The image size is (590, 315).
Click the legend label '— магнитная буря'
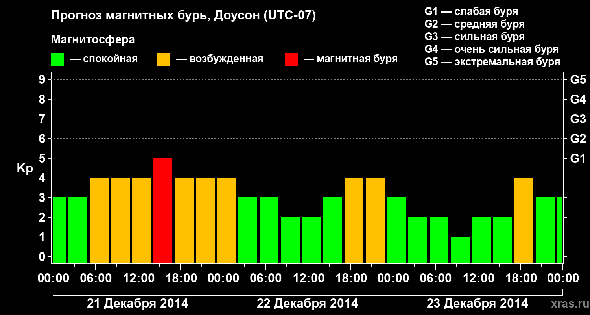[x=350, y=59]
